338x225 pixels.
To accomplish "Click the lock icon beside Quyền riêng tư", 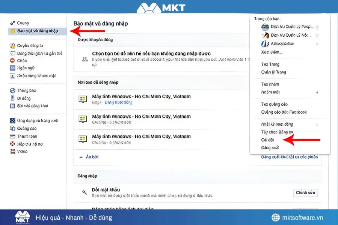I will pyautogui.click(x=12, y=45).
